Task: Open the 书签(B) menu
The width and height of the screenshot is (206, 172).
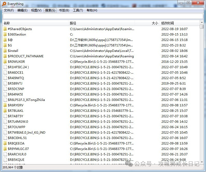Action: (64, 10)
